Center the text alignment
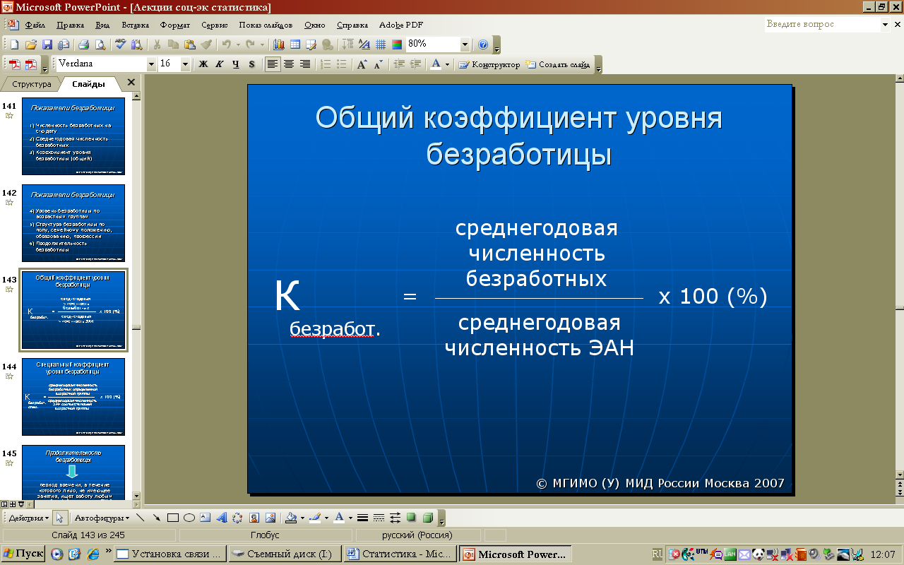 pyautogui.click(x=289, y=64)
